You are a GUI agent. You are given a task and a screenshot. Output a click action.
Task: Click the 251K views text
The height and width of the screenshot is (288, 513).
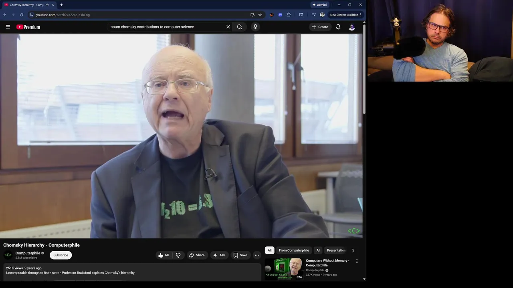click(x=14, y=268)
